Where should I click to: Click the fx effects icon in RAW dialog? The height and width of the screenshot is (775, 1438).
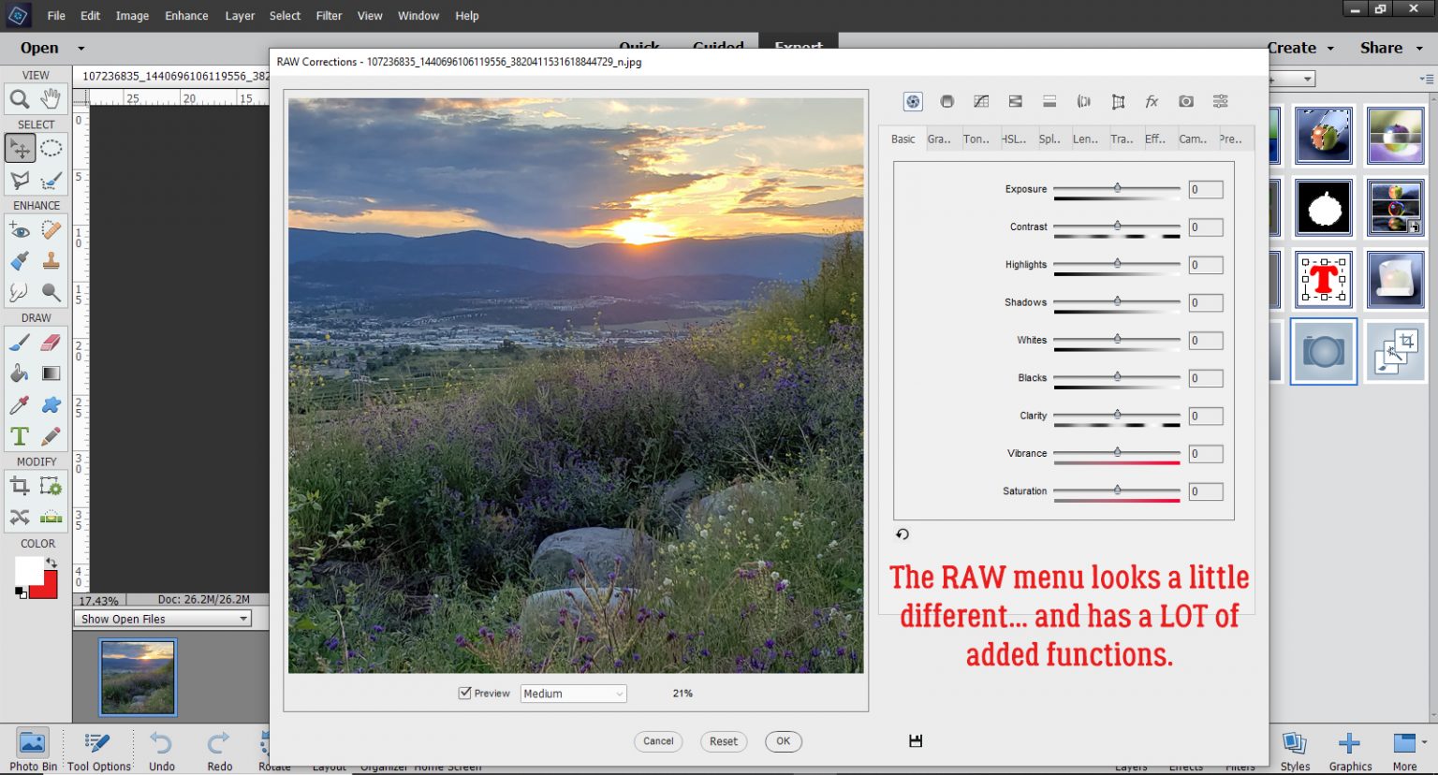(x=1151, y=101)
